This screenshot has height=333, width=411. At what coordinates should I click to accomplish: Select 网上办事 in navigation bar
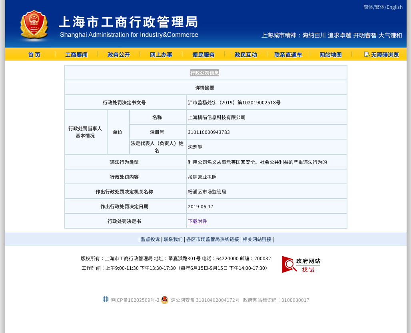pyautogui.click(x=161, y=55)
